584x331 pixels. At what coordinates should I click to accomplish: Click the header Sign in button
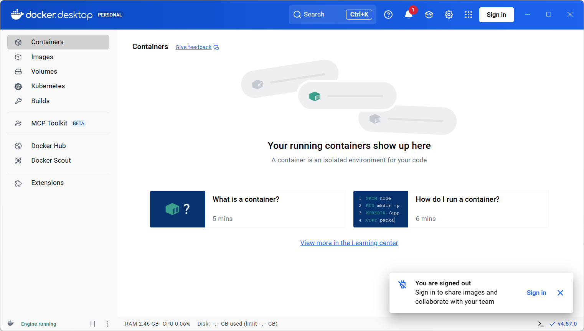(496, 15)
